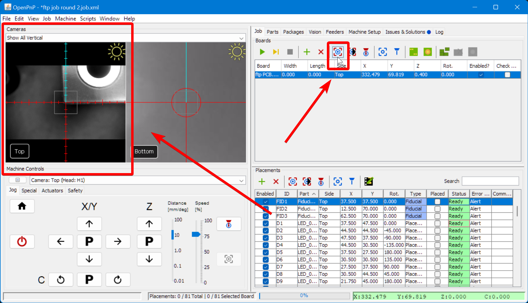Screen dimensions: 528x303
Task: Switch to the Feeders tab
Action: (334, 32)
